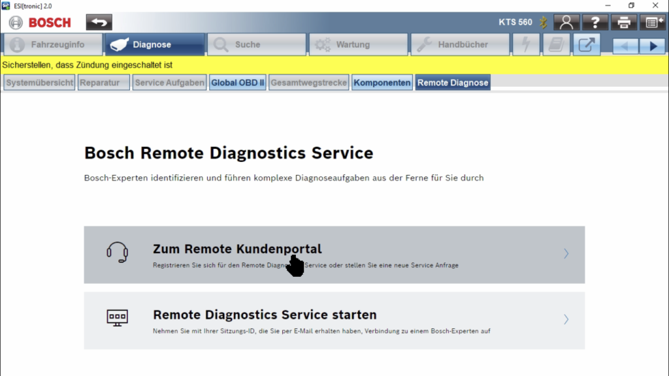Click the printer icon
This screenshot has width=669, height=376.
coord(624,22)
